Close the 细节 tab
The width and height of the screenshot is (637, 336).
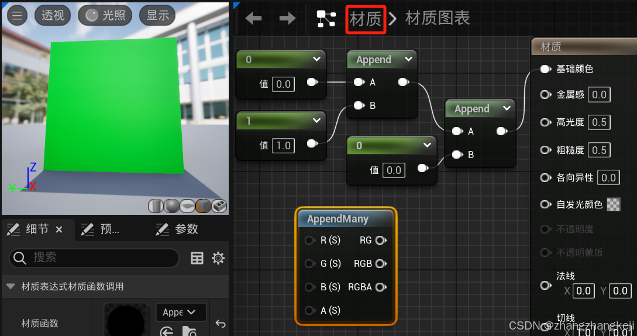tap(59, 230)
